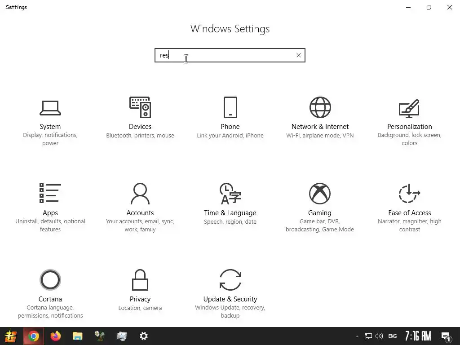Open the Ease of Access icon
The height and width of the screenshot is (345, 460).
pyautogui.click(x=410, y=194)
